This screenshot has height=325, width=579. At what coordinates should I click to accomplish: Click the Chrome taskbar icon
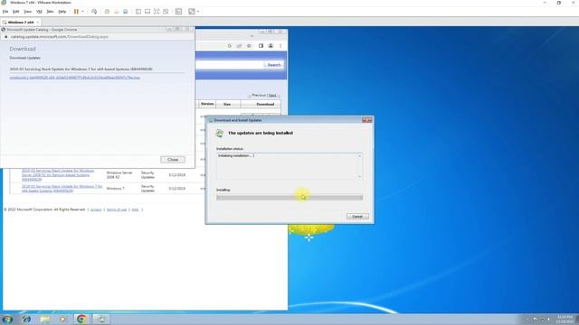click(x=81, y=319)
